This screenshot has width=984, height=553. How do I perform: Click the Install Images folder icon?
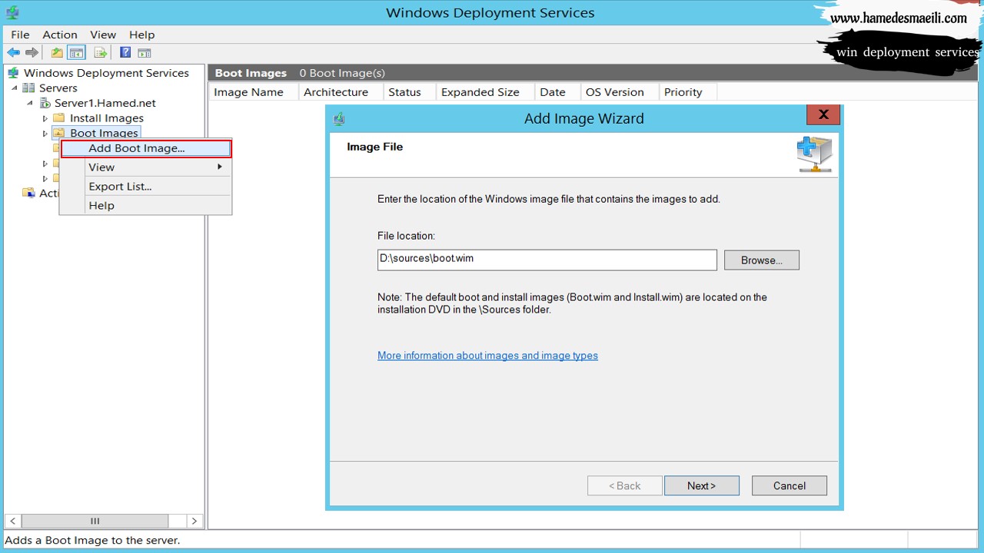click(58, 118)
